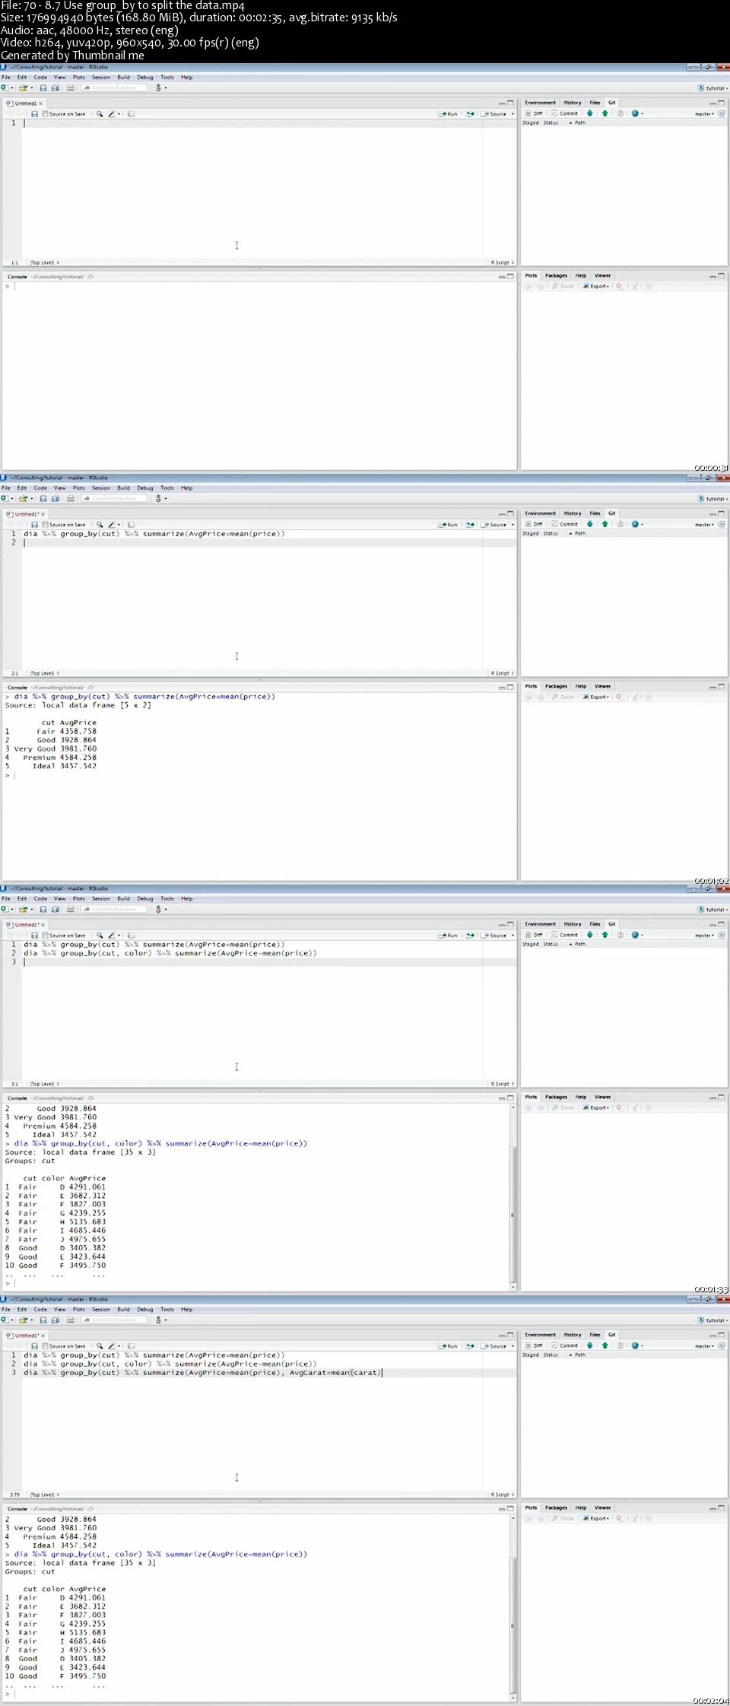This screenshot has width=730, height=1706.
Task: Click the Git History clock icon in 00:00:31 frame
Action: (x=620, y=113)
